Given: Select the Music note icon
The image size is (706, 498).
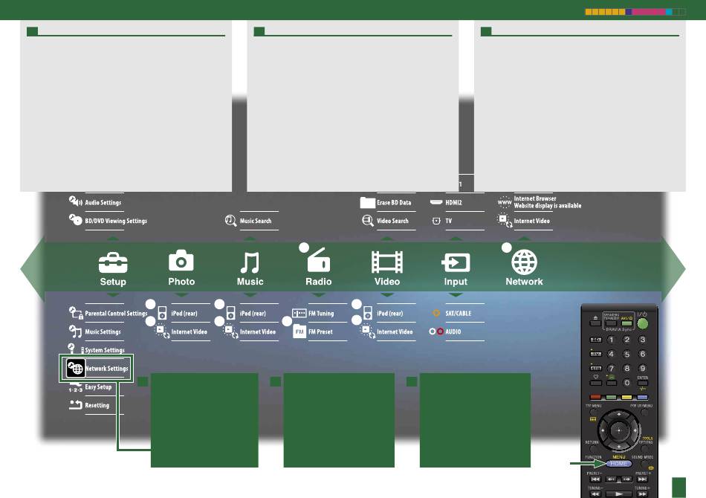Looking at the screenshot, I should [x=250, y=262].
